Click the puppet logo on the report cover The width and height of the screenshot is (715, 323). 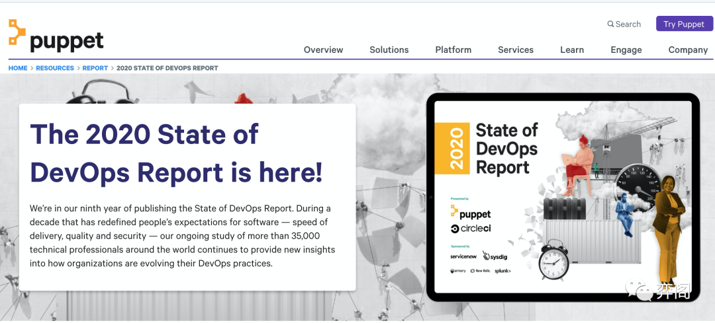click(x=471, y=213)
